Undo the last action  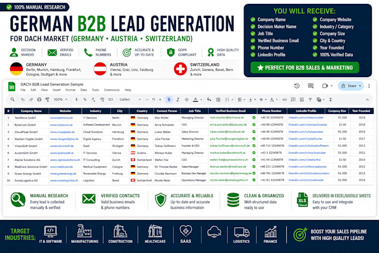(22, 99)
